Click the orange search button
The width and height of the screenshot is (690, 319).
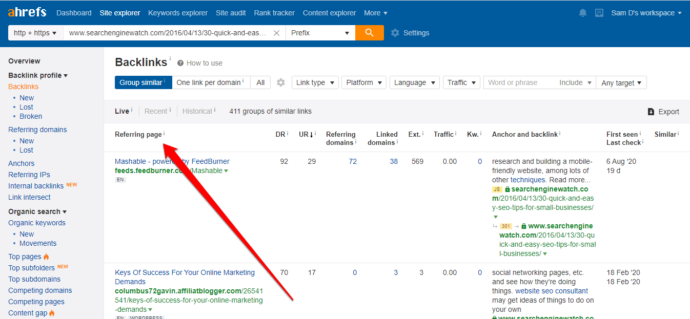[370, 33]
